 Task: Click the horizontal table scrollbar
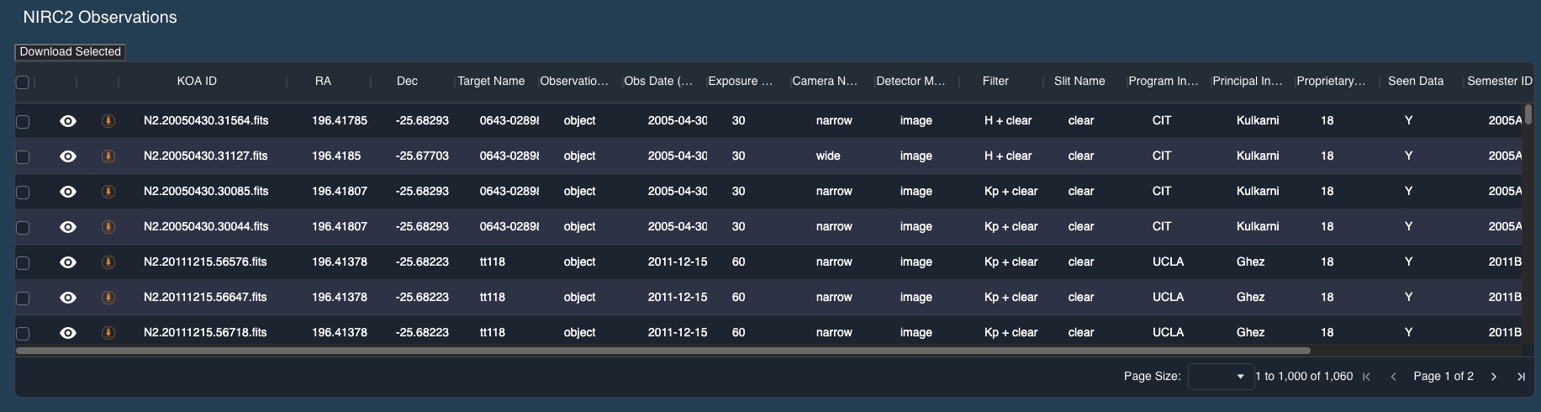tap(662, 351)
